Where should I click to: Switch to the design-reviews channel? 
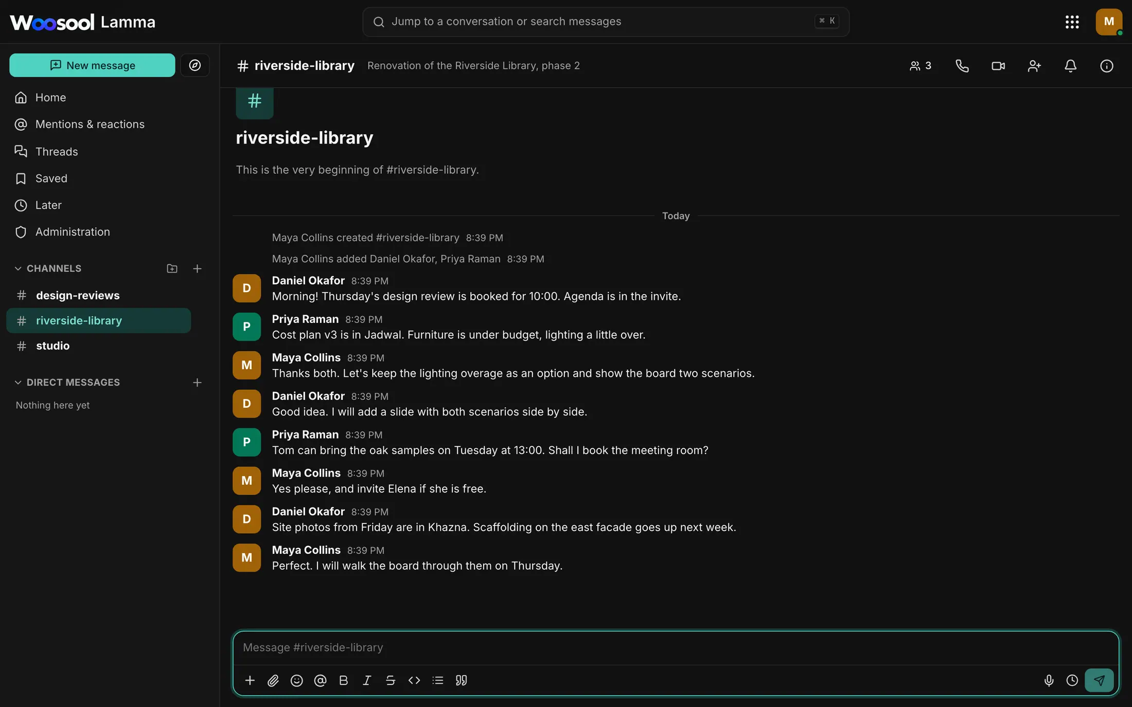pyautogui.click(x=99, y=295)
